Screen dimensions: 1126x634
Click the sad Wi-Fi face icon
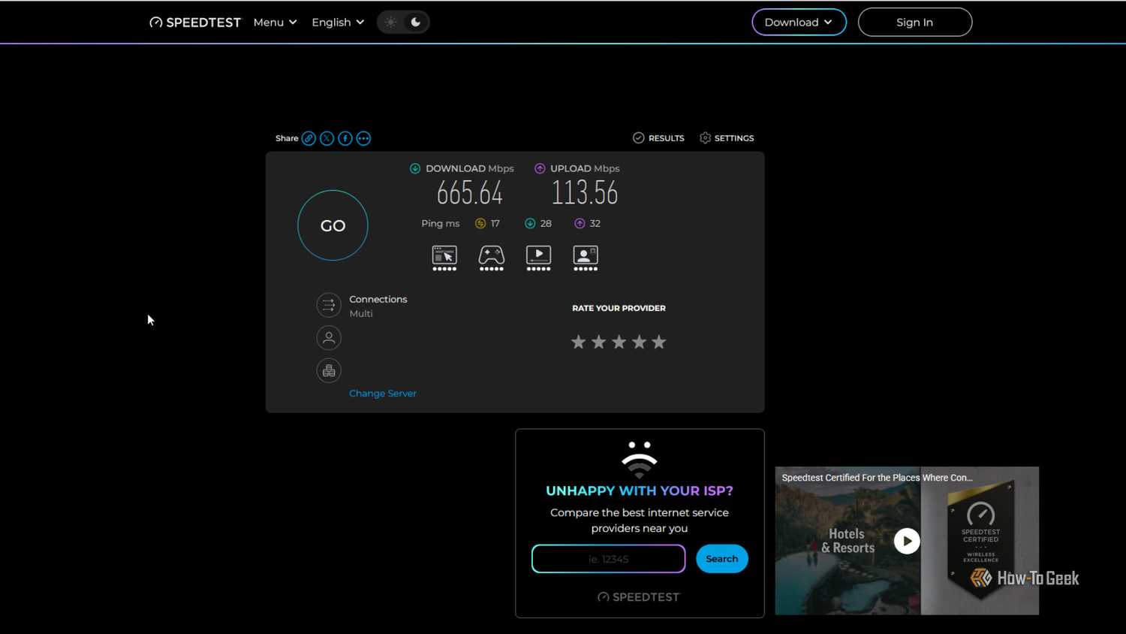(x=640, y=460)
